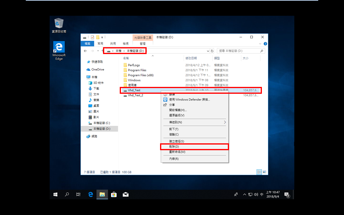The height and width of the screenshot is (215, 344).
Task: Open the address bar history dropdown
Action: pyautogui.click(x=208, y=51)
